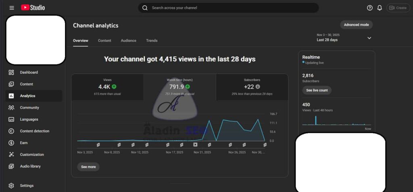The image size is (413, 192).
Task: Open the hamburger navigation menu
Action: pyautogui.click(x=12, y=8)
